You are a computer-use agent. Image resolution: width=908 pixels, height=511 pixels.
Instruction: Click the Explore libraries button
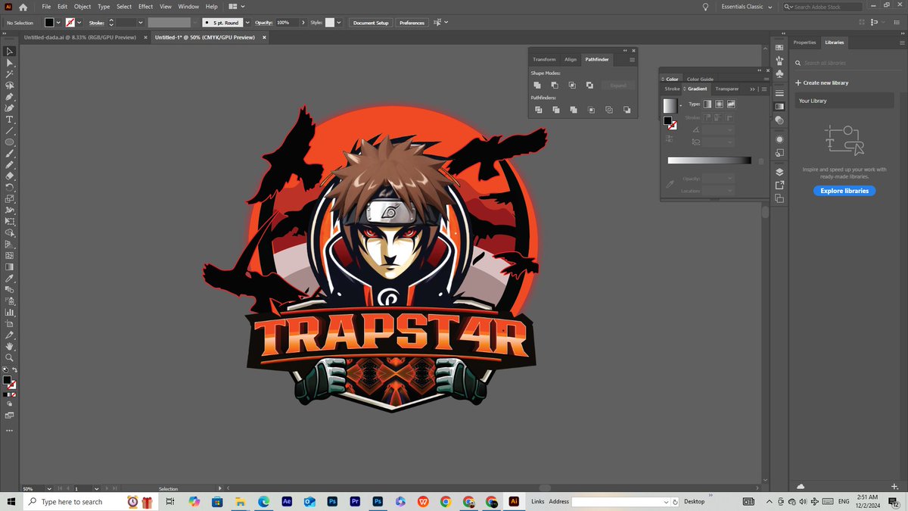click(845, 191)
